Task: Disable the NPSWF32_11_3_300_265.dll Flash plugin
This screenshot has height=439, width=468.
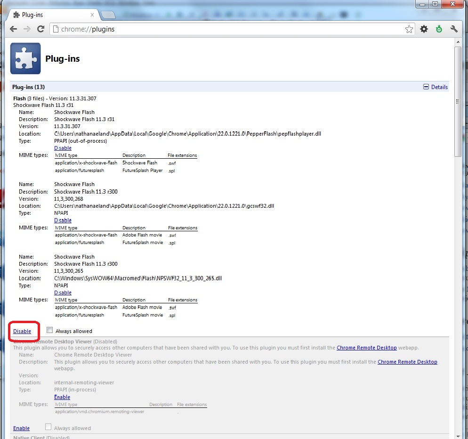Action: (63, 293)
